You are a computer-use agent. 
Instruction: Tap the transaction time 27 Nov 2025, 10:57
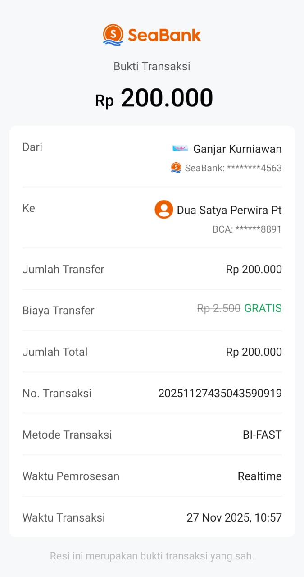tap(234, 517)
